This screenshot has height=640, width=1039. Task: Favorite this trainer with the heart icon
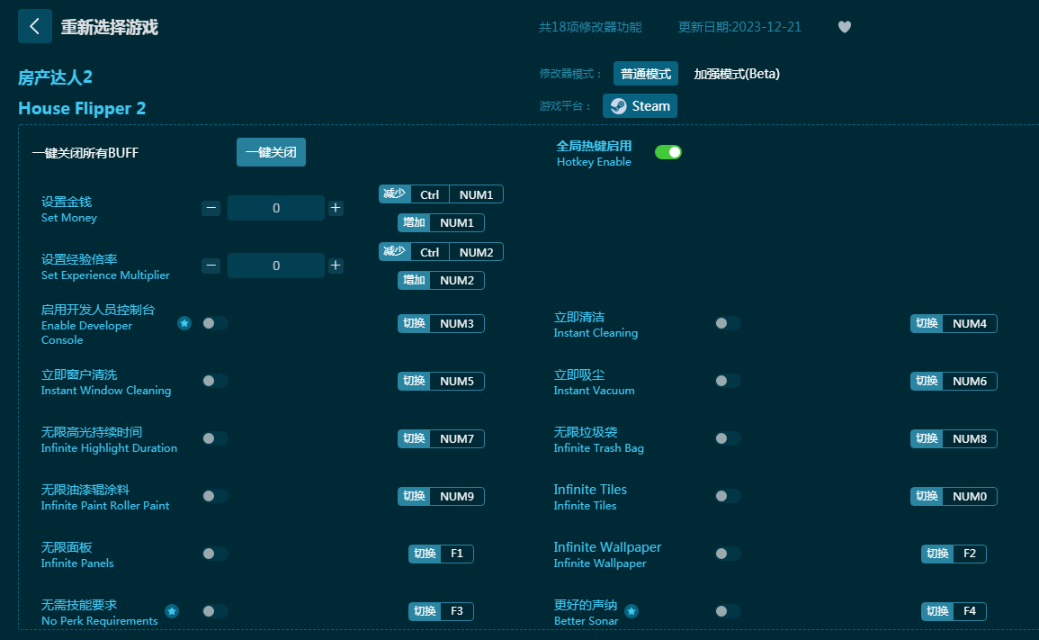pyautogui.click(x=844, y=27)
